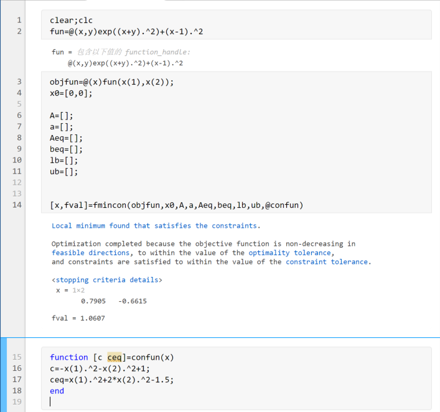Select line number 16 in the gutter
Screen dimensions: 440x412
tap(17, 368)
